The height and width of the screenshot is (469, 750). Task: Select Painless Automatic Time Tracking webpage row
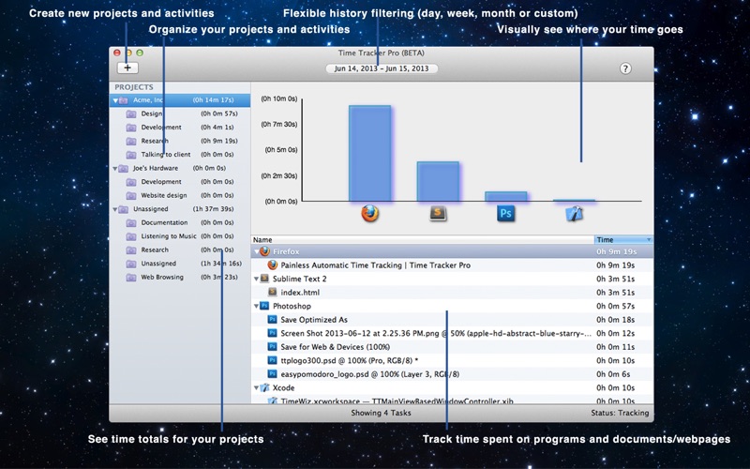[x=452, y=265]
